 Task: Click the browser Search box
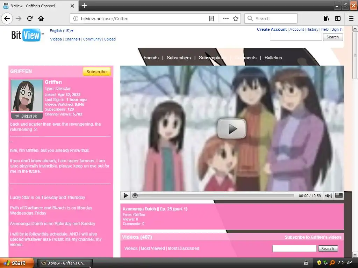point(271,18)
